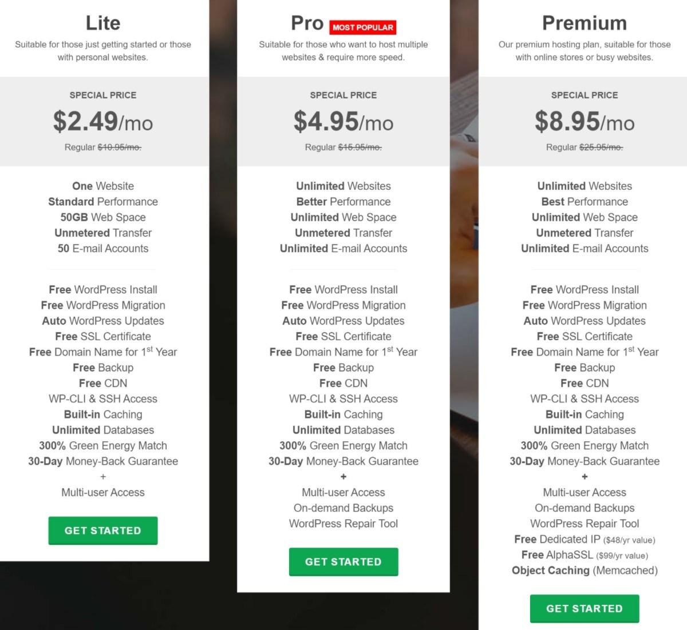Click Get Started under Premium plan
The height and width of the screenshot is (630, 687).
(x=585, y=609)
